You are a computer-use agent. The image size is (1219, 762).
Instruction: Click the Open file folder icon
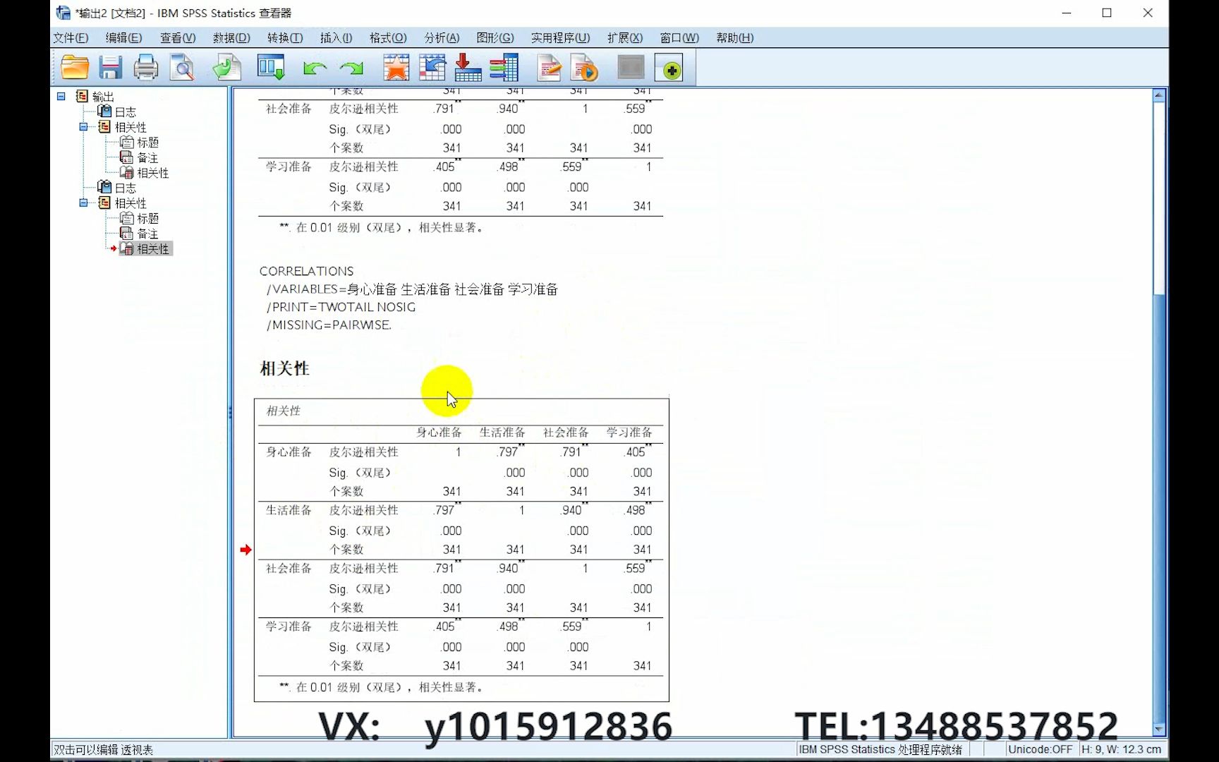[74, 68]
